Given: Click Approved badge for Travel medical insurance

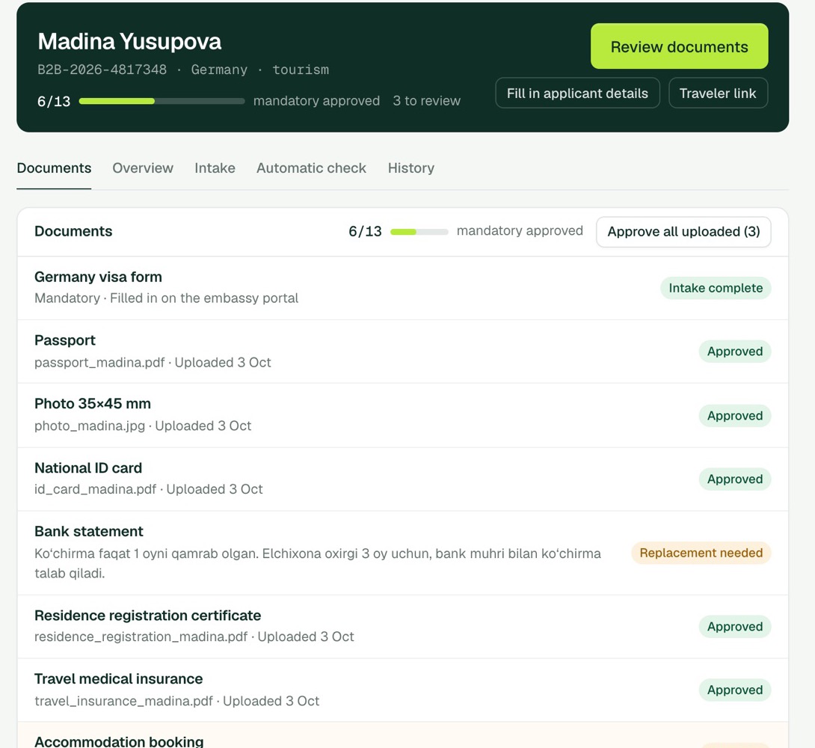Looking at the screenshot, I should click(734, 690).
